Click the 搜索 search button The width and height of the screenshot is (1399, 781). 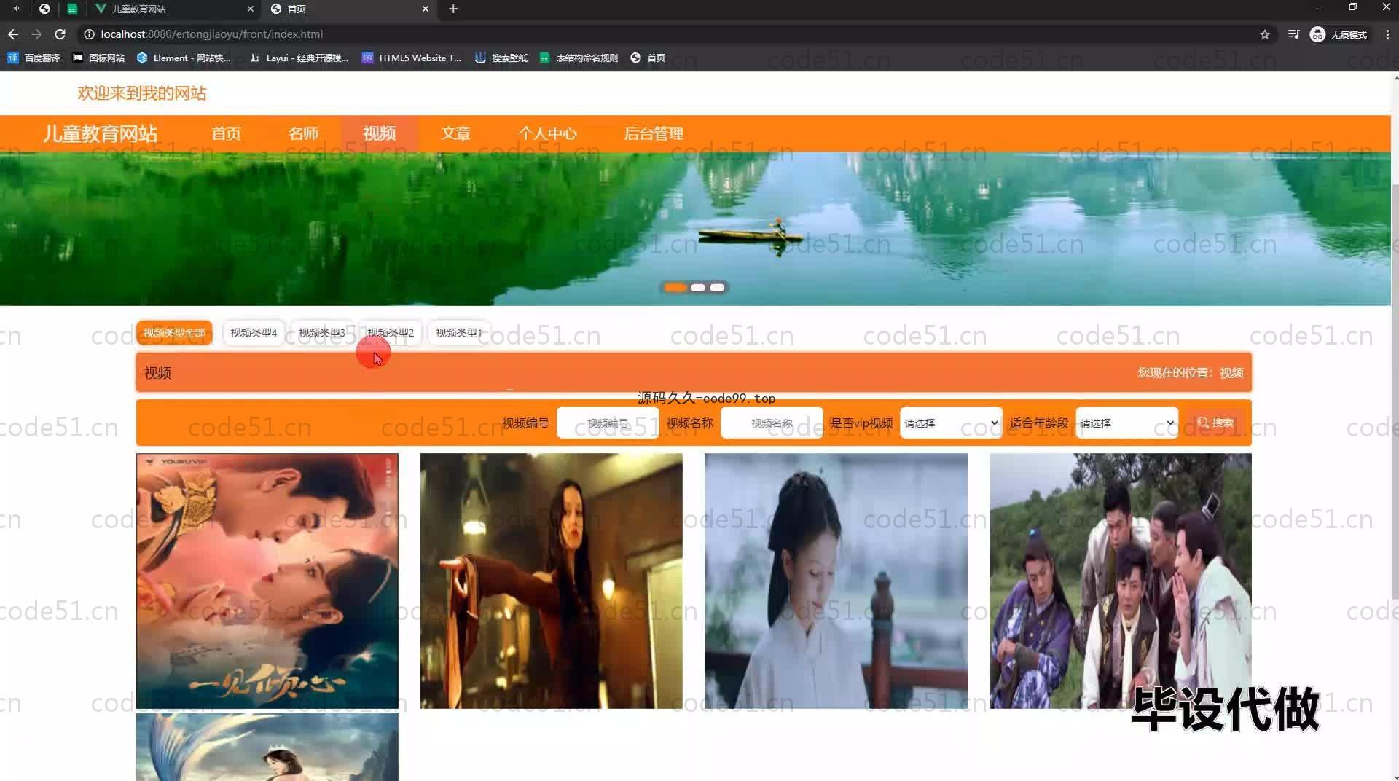pyautogui.click(x=1215, y=423)
